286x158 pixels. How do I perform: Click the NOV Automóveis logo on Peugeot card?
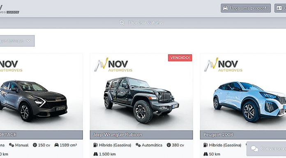223,65
